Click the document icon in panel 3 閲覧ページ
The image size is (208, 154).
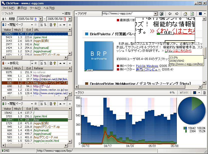coord(51,104)
